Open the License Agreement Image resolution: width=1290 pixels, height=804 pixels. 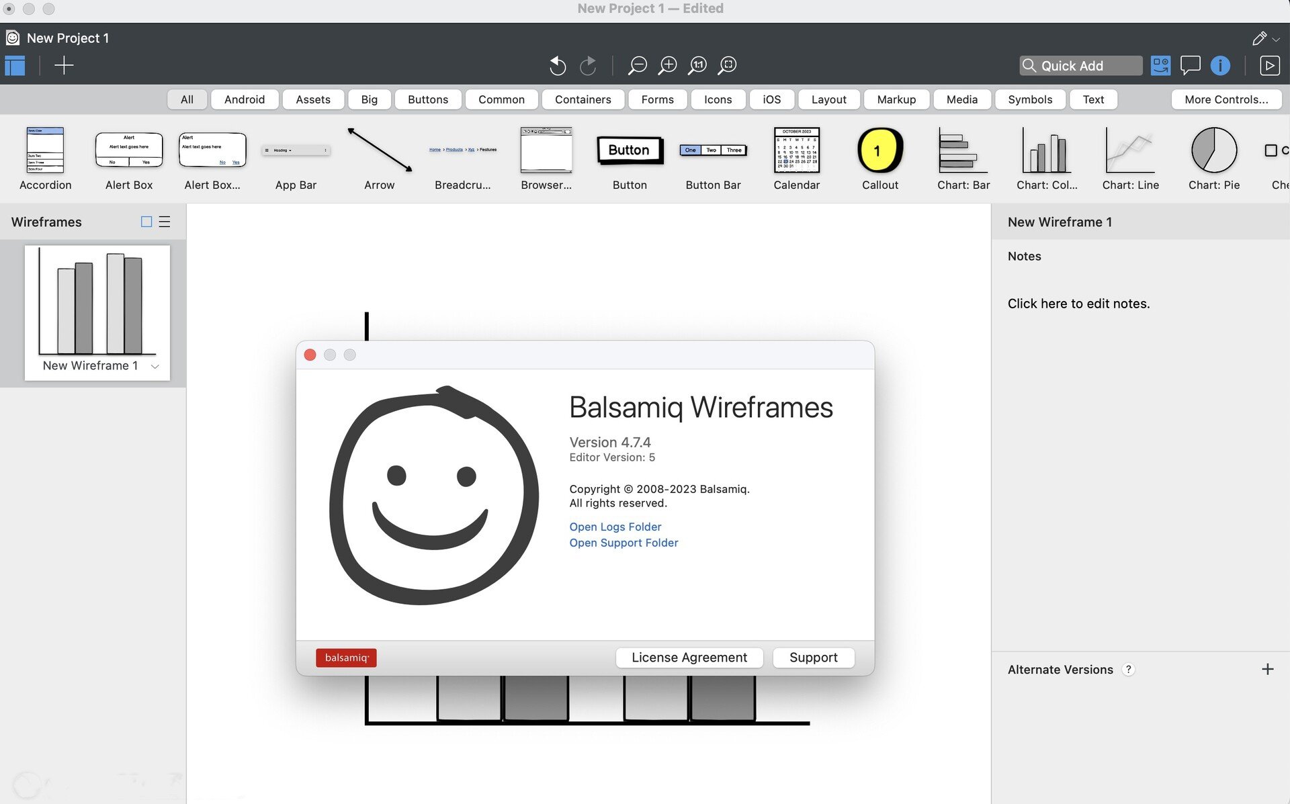click(x=689, y=658)
